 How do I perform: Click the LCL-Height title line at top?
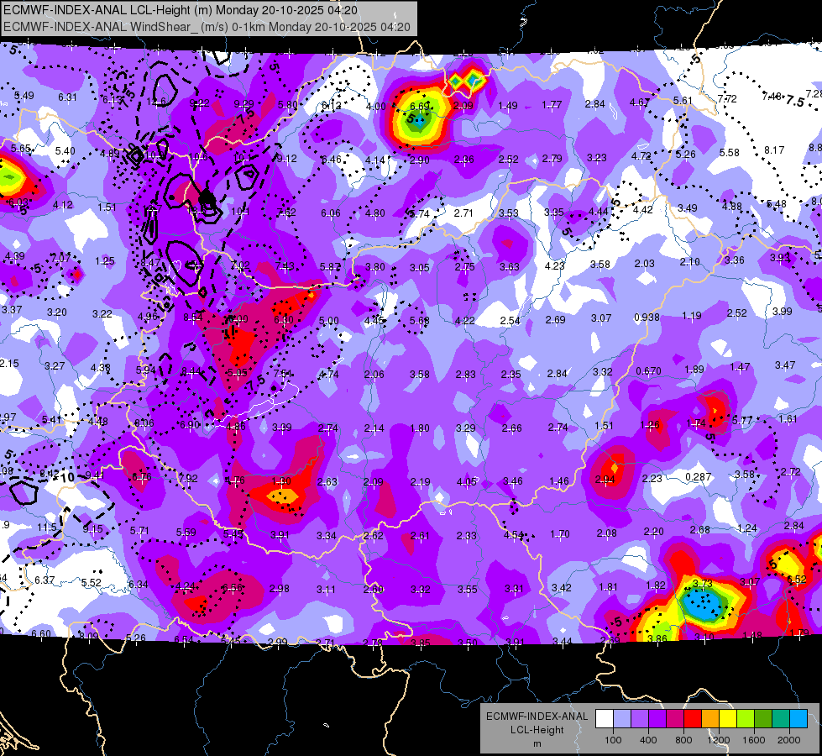(181, 10)
